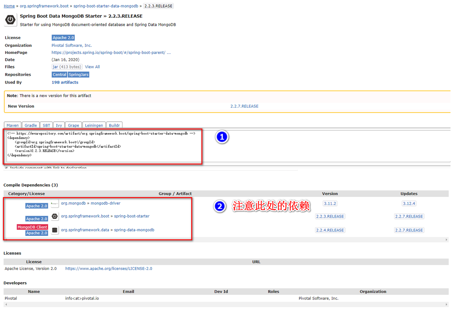The height and width of the screenshot is (311, 452).
Task: Click the Spring Boot logo icon
Action: point(10,20)
